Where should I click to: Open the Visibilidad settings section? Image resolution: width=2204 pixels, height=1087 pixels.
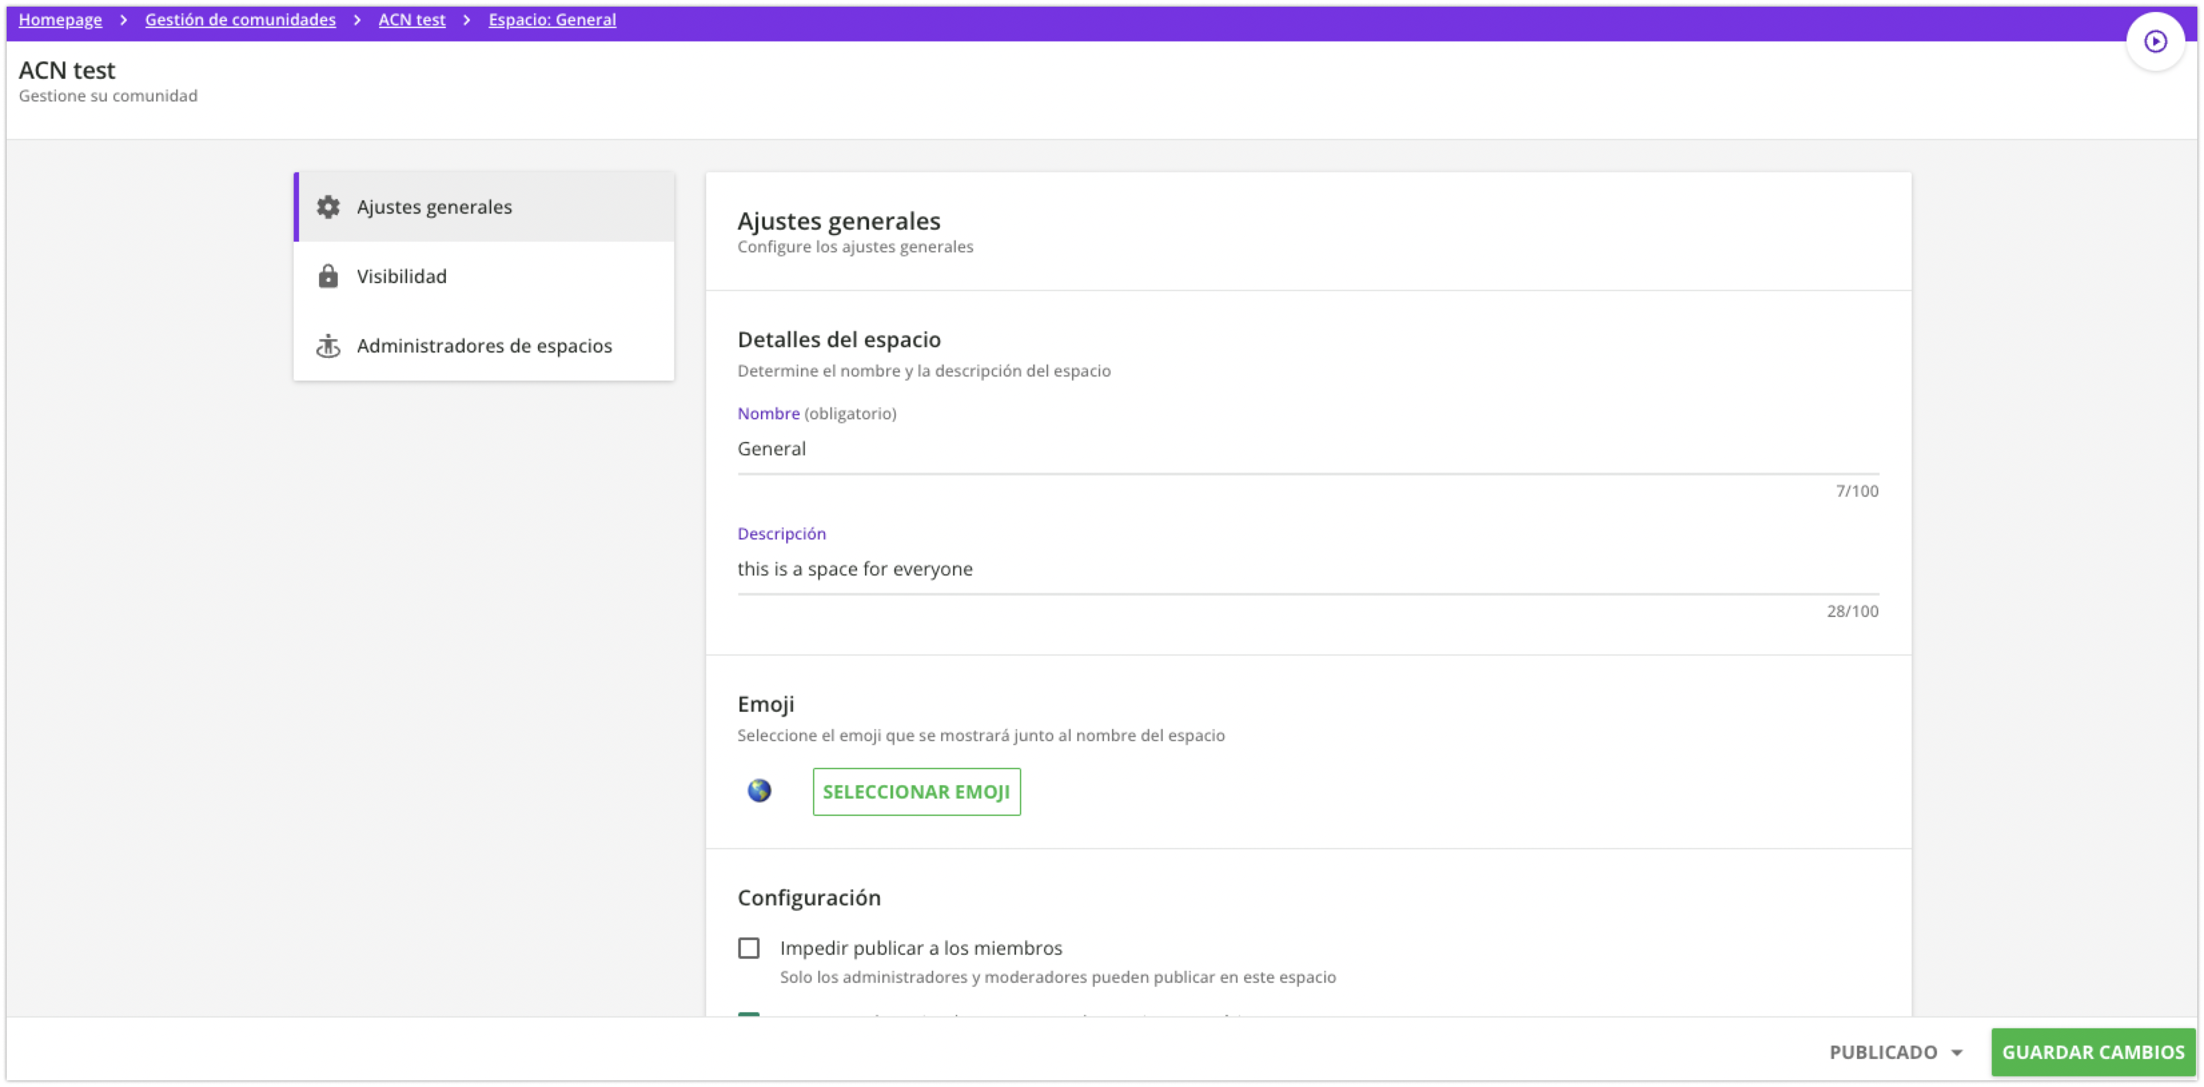point(401,276)
